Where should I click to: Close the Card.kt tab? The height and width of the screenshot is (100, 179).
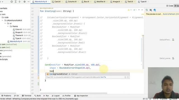point(62,2)
